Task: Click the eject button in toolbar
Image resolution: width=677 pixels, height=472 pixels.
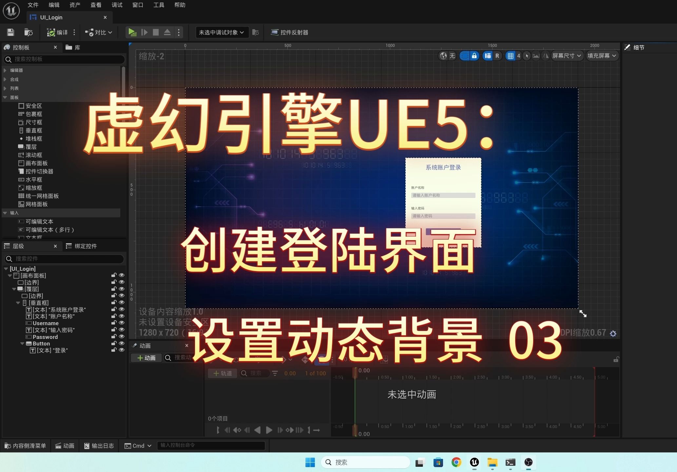Action: [167, 32]
